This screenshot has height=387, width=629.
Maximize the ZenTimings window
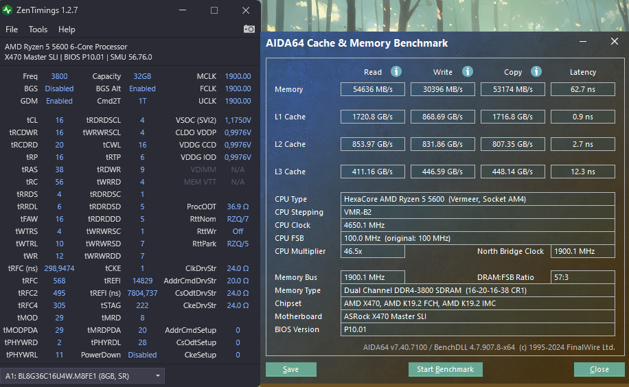pos(214,10)
